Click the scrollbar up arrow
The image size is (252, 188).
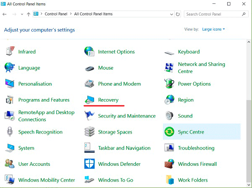point(249,42)
